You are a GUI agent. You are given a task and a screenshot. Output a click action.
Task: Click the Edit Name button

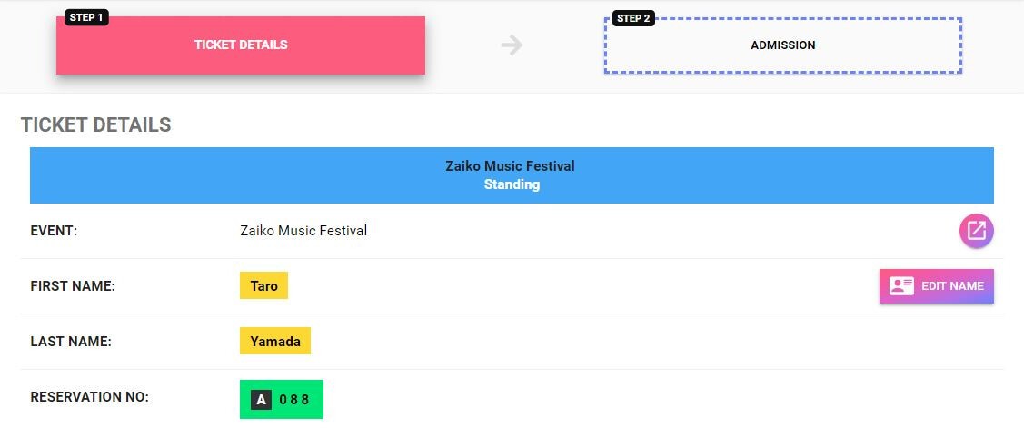[937, 286]
